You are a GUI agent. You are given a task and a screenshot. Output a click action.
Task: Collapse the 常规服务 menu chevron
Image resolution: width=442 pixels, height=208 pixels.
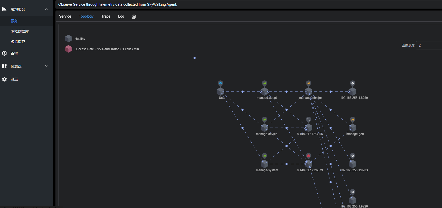(46, 9)
